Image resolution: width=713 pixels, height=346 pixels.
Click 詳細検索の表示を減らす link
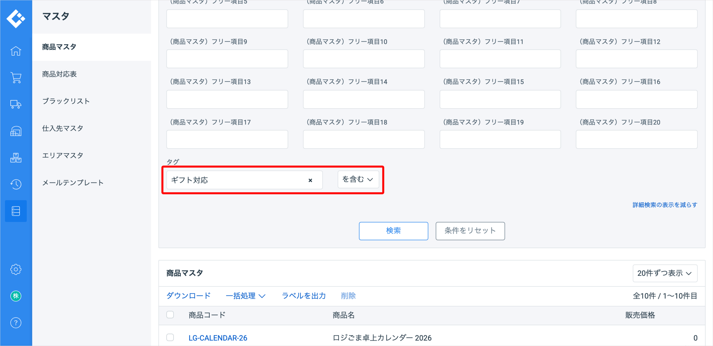(x=665, y=205)
